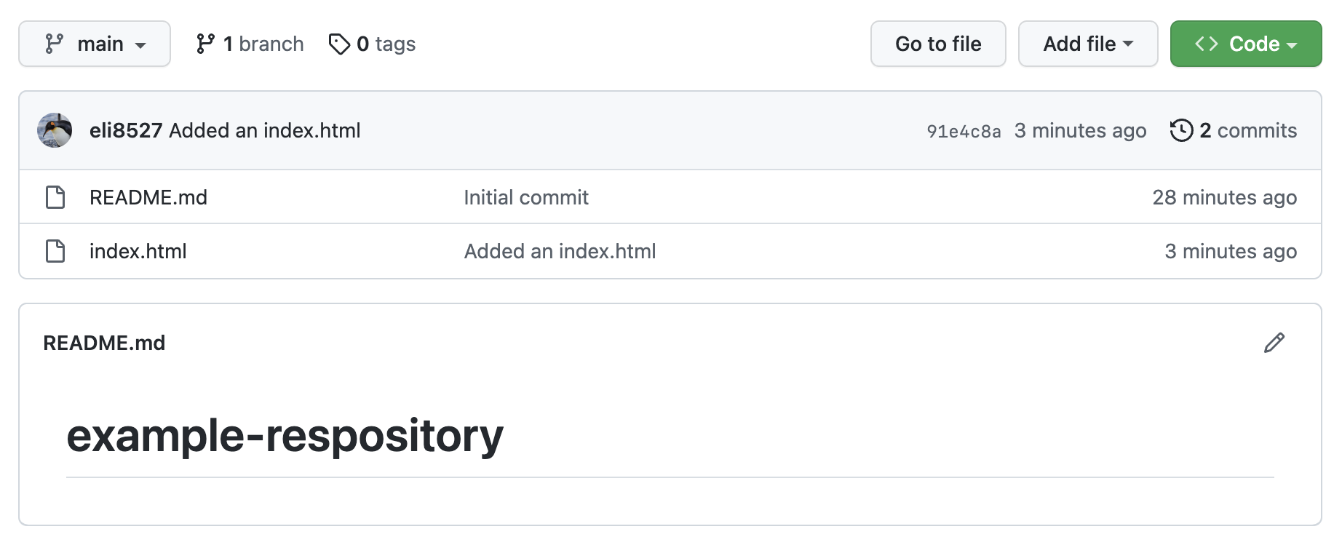Click the branch icon beside 1 branch
1342x553 pixels.
205,44
